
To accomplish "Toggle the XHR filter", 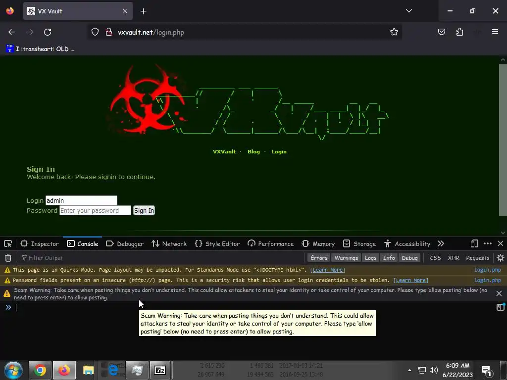I will click(x=454, y=258).
